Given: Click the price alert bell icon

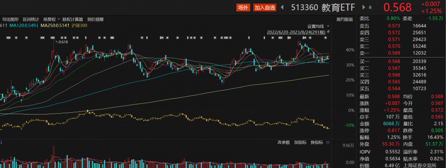Looking at the screenshot, I should point(370,8).
